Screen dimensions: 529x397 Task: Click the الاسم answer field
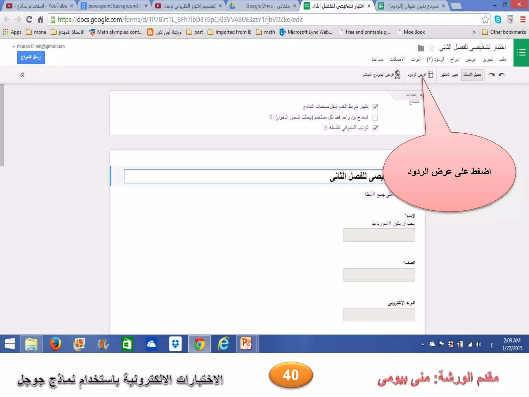click(379, 235)
